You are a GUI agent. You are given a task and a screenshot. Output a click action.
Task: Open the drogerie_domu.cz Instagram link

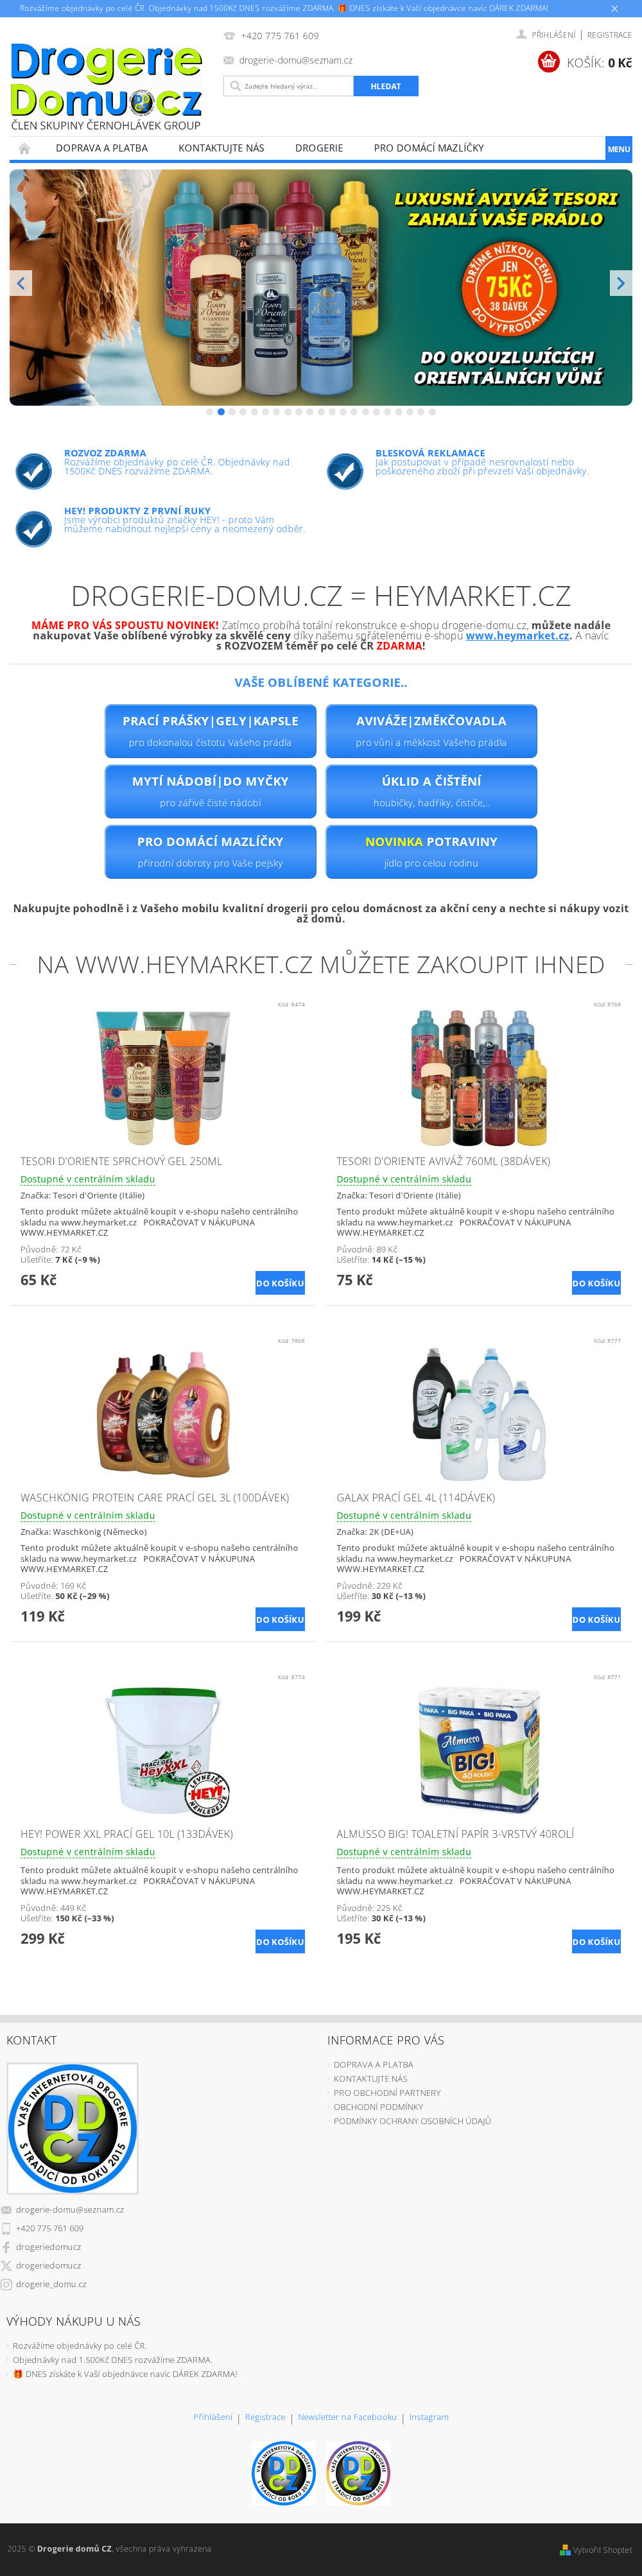pyautogui.click(x=51, y=2284)
